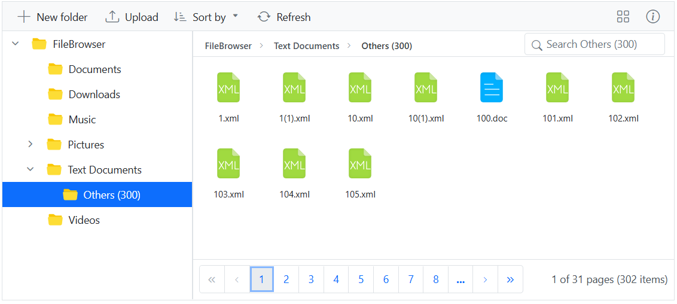Show more pages with the ellipsis
Screen dimensions: 677x304
coord(461,279)
